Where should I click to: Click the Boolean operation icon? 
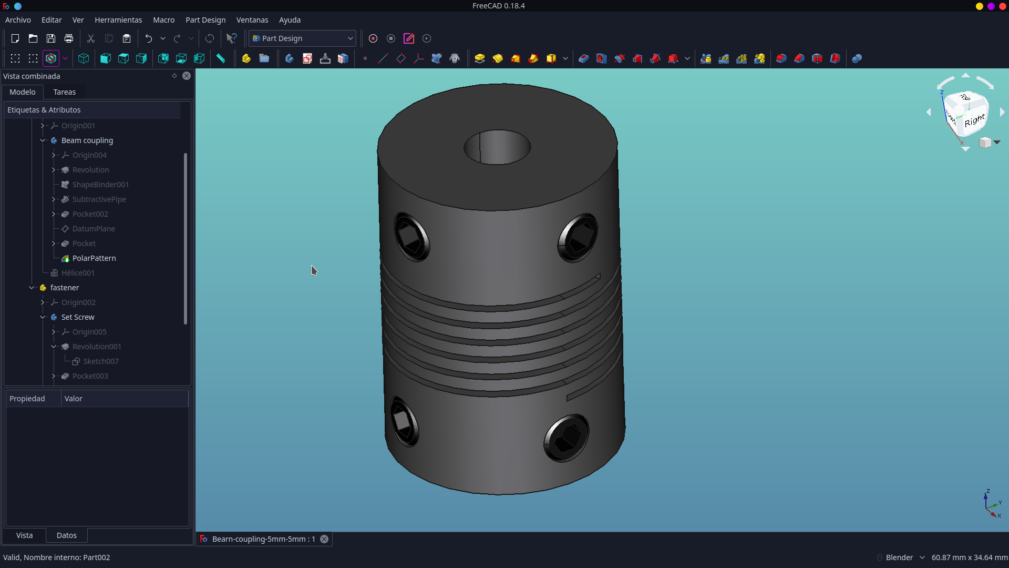pyautogui.click(x=857, y=58)
